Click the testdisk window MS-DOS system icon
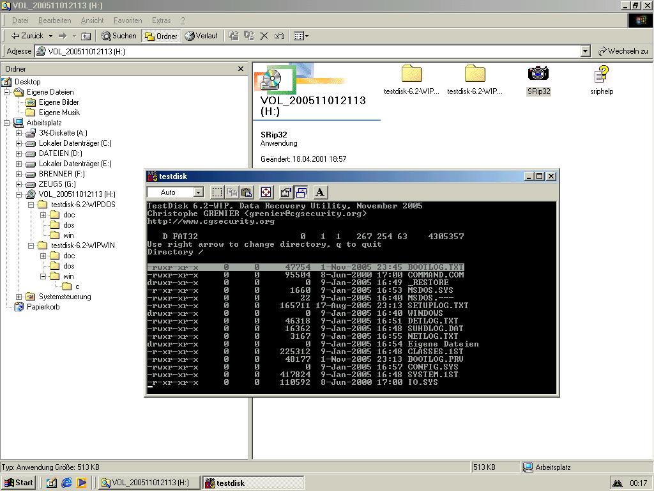 coord(152,176)
